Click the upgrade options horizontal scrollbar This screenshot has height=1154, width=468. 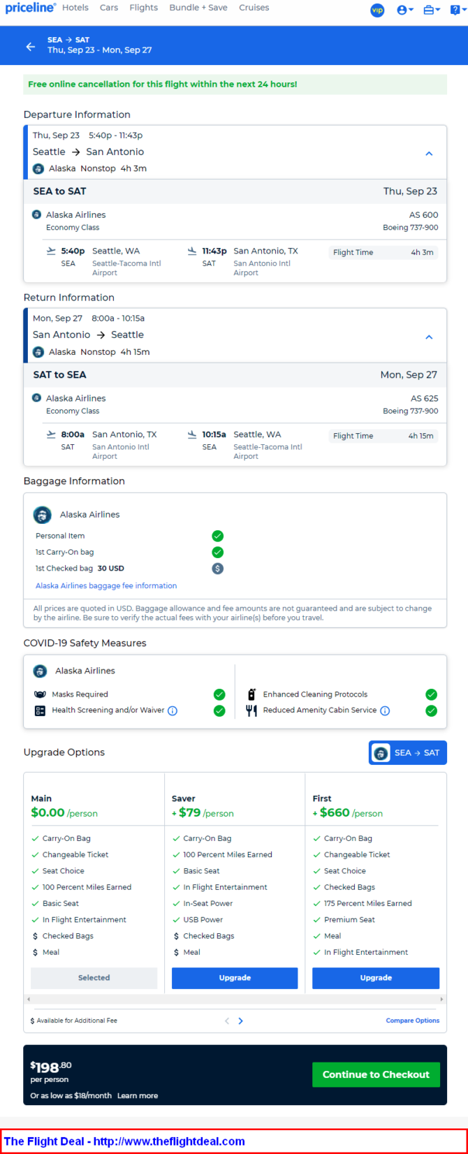pos(235,999)
